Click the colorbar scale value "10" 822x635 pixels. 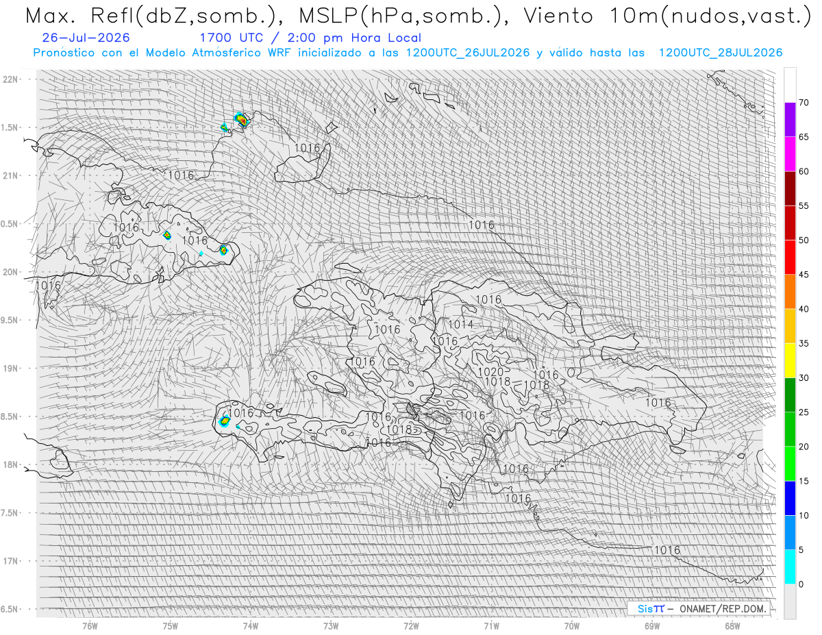point(804,515)
